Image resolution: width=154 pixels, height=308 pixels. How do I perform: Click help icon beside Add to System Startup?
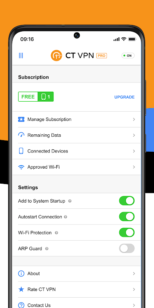click(70, 201)
